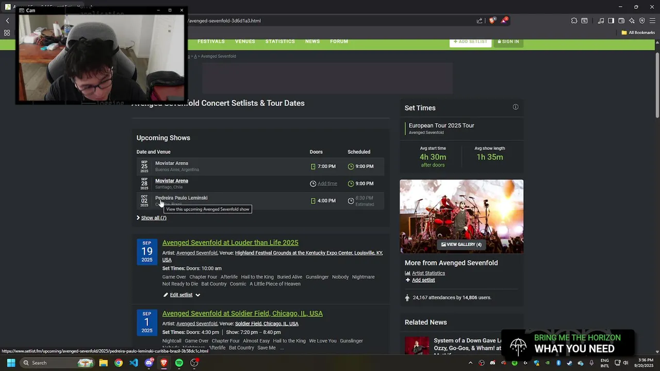Open the Brave Shields lion icon
Image resolution: width=660 pixels, height=371 pixels.
click(492, 21)
